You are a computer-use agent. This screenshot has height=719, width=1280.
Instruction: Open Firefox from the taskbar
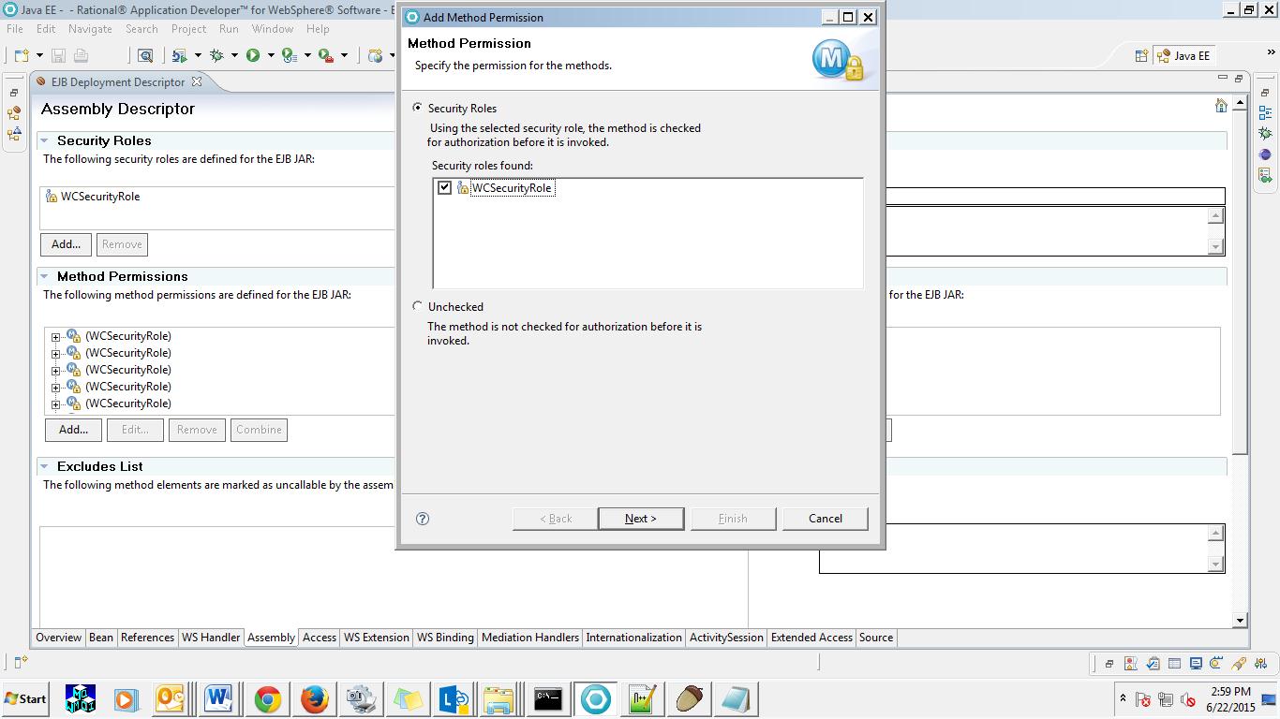(314, 698)
